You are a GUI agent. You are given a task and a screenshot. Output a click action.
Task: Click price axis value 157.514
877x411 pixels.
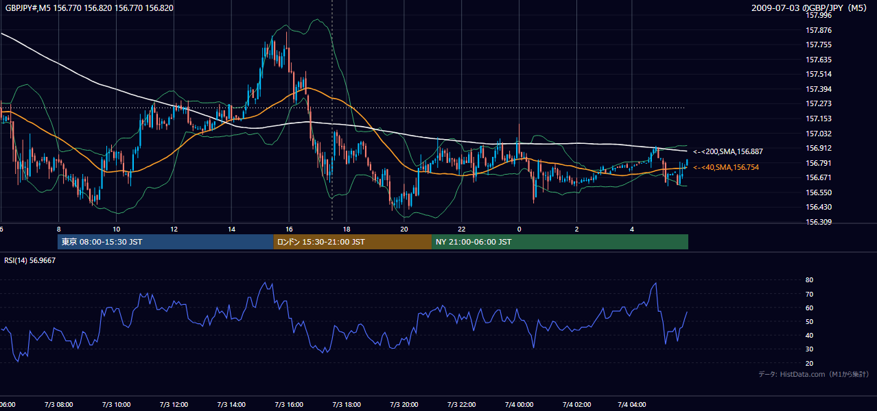pos(818,74)
